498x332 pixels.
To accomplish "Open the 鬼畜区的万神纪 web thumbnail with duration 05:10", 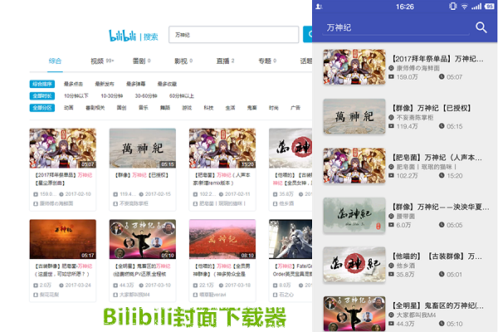I will (143, 239).
